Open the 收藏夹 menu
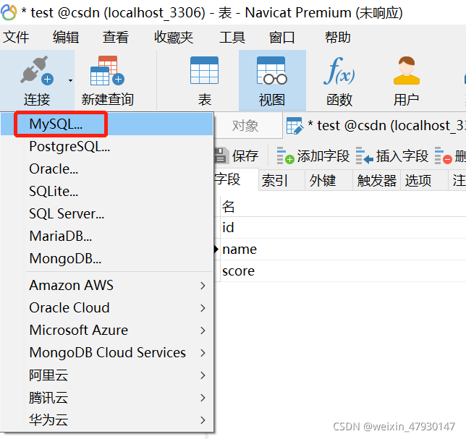The height and width of the screenshot is (439, 466). (x=174, y=38)
